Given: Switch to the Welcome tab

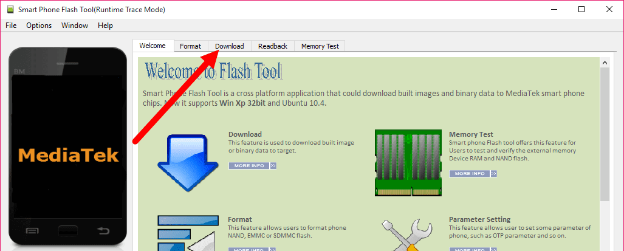Looking at the screenshot, I should click(x=153, y=46).
